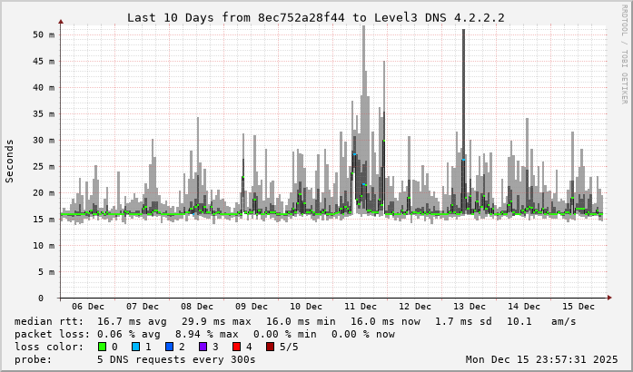Click the Mon Dec 15 timestamp text

(x=541, y=359)
